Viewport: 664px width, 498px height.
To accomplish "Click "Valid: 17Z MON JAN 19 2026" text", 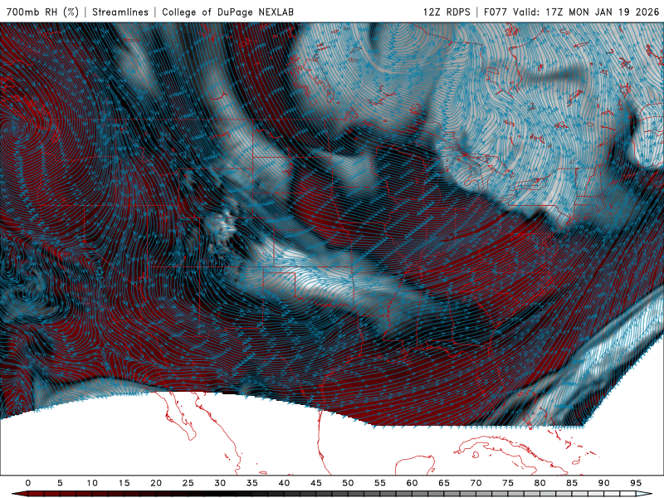I will 586,12.
